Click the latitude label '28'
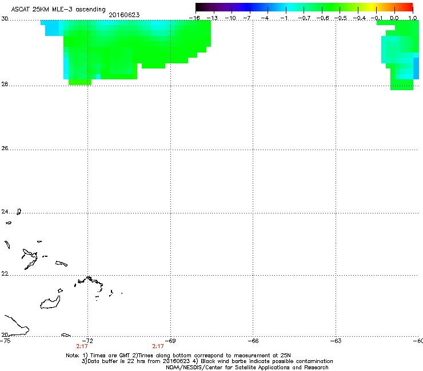 (x=5, y=84)
